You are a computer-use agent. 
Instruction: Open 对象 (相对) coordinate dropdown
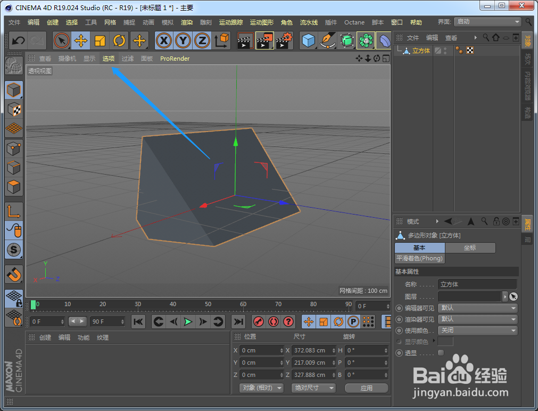click(x=261, y=388)
